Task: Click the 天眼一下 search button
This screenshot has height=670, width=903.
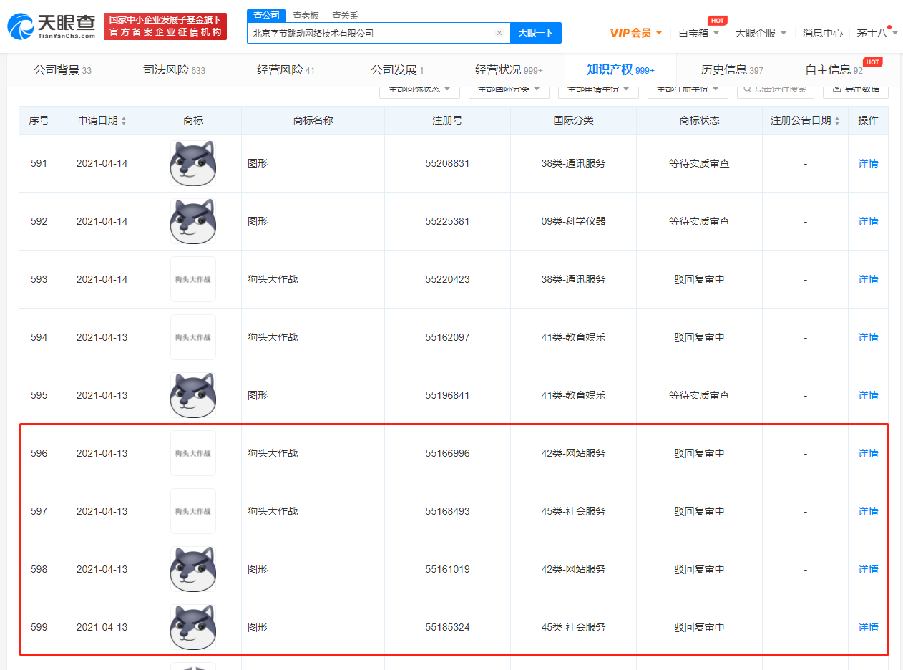Action: pyautogui.click(x=536, y=33)
